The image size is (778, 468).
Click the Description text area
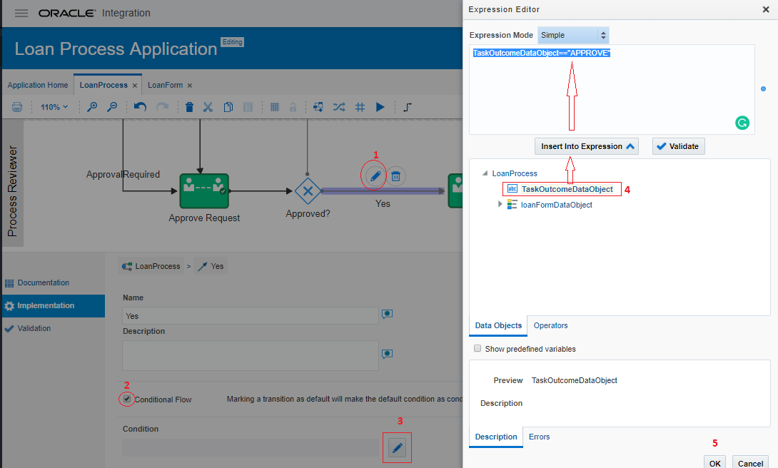250,355
